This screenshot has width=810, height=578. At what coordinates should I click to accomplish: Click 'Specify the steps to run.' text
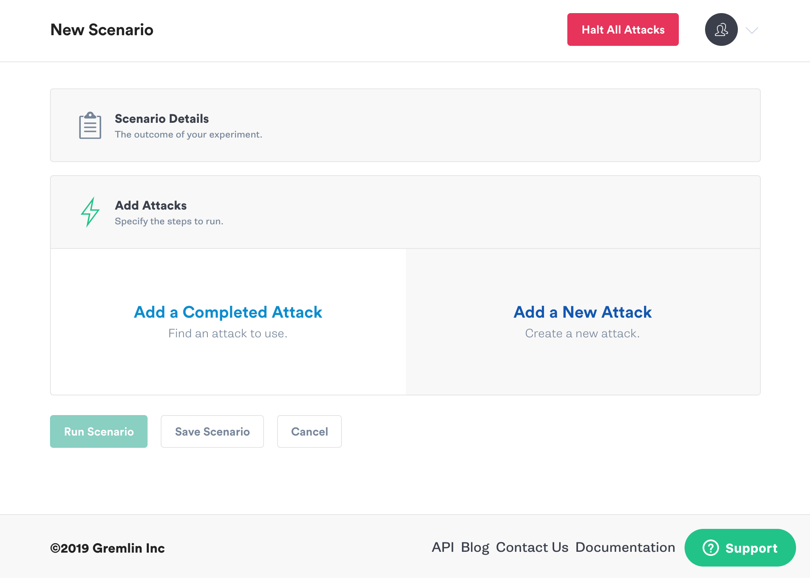tap(169, 221)
